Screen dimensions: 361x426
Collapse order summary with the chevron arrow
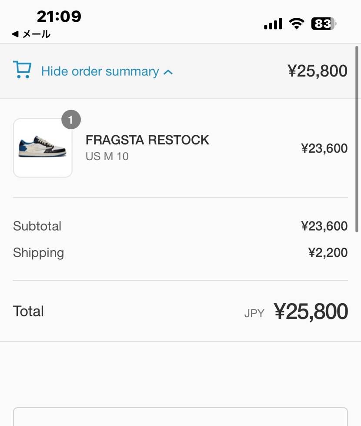coord(168,72)
